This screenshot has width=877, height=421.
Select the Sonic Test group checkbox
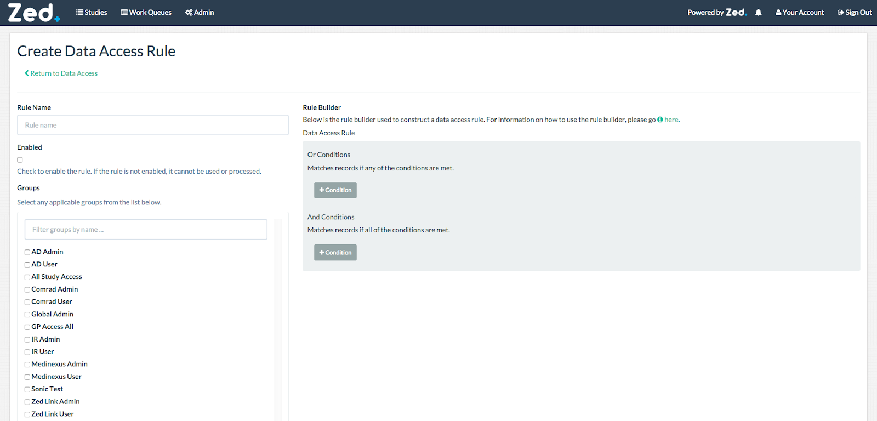[27, 390]
